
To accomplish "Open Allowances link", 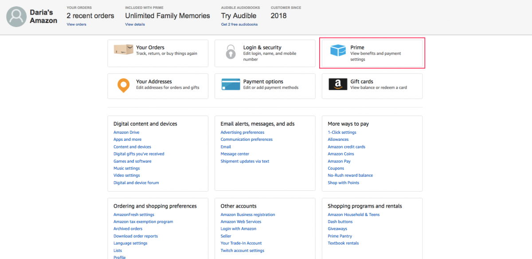I will [x=338, y=139].
